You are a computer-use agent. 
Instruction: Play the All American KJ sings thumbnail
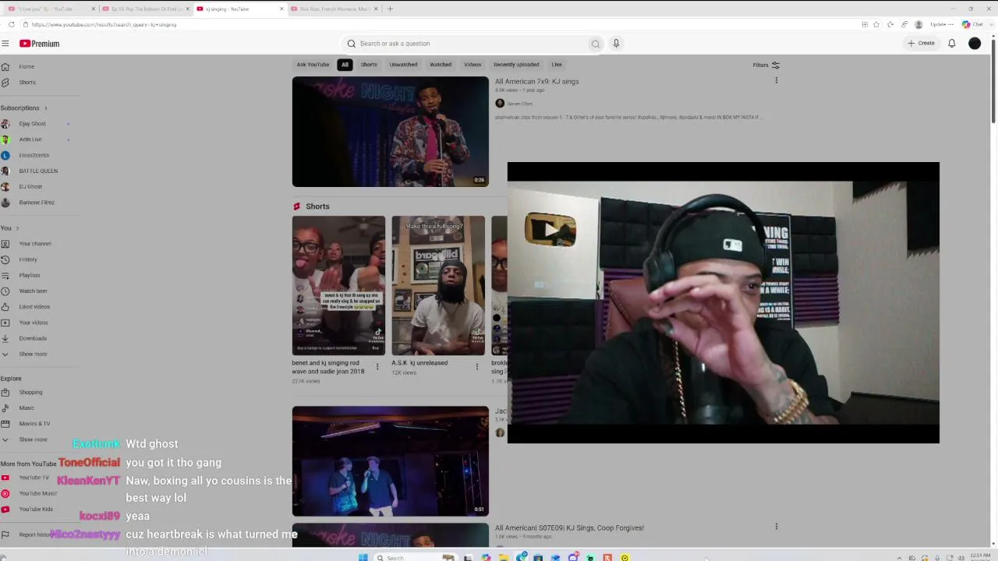click(391, 132)
